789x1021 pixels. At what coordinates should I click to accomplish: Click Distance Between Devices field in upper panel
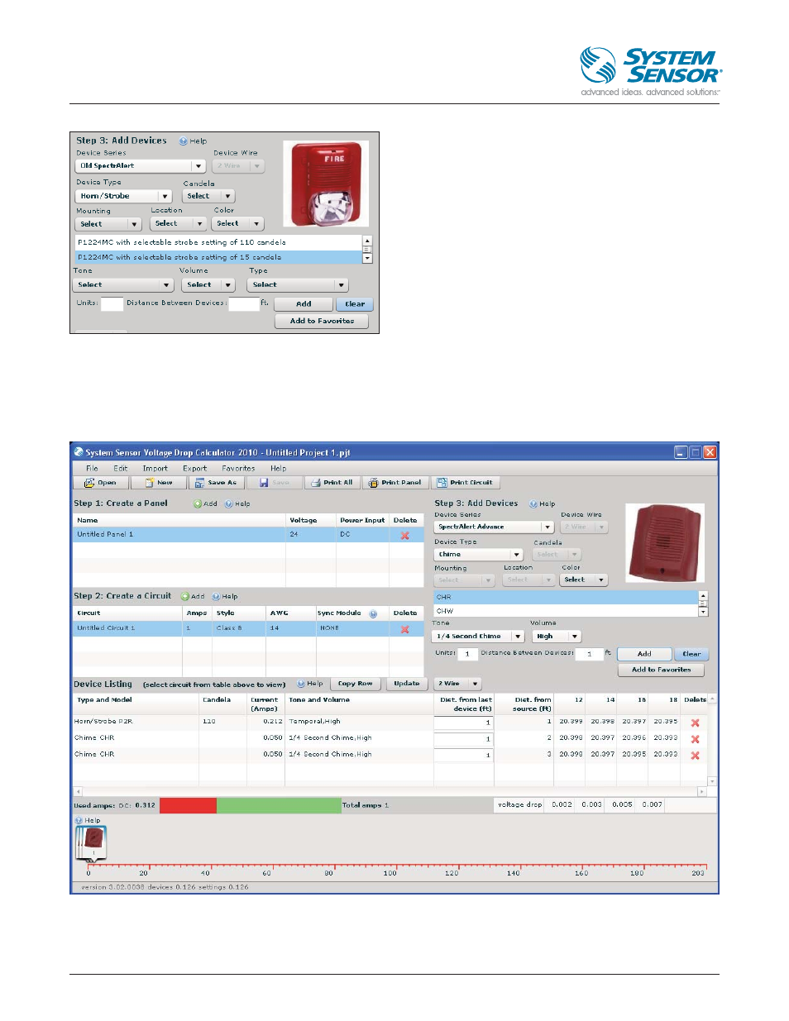click(x=244, y=304)
